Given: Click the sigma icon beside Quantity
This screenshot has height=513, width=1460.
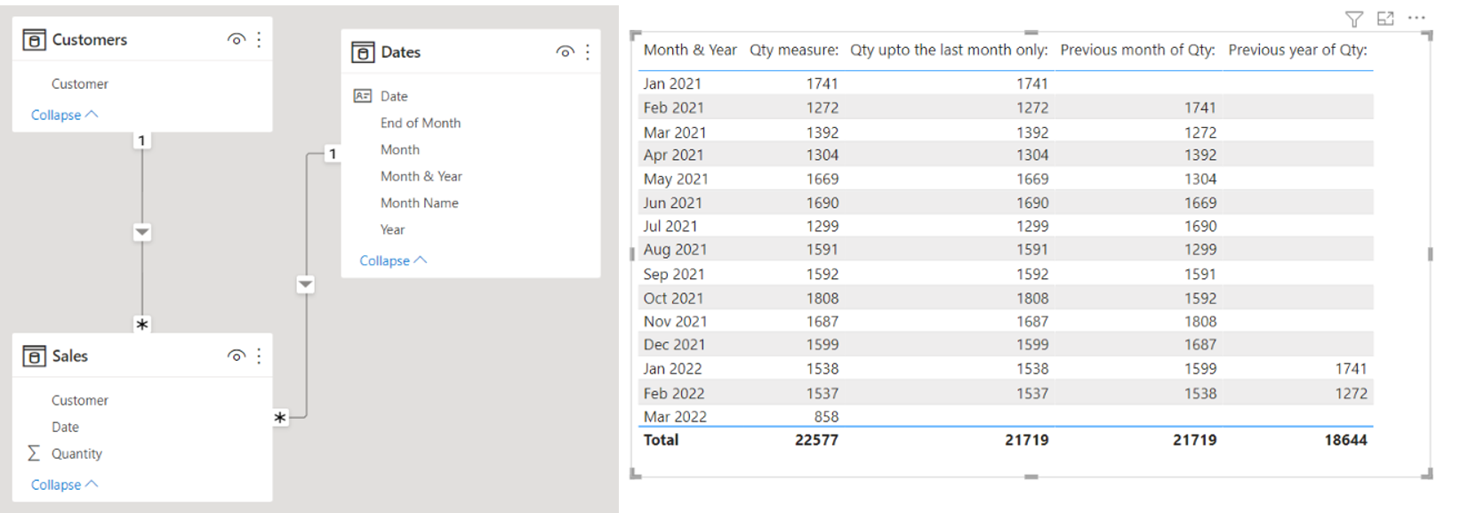Looking at the screenshot, I should (34, 453).
